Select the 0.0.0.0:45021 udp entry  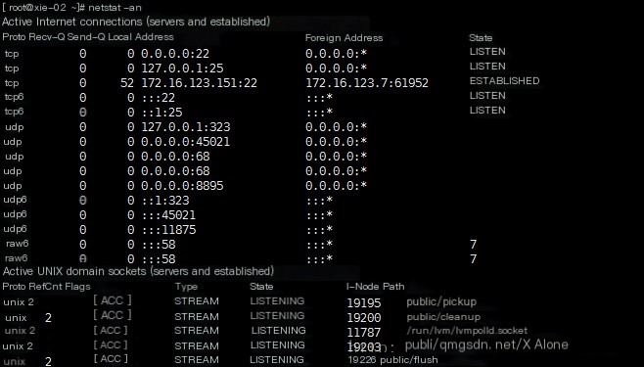tap(185, 142)
